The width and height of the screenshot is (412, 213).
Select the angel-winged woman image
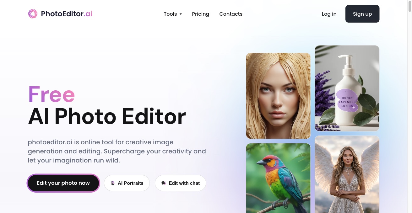click(x=347, y=174)
